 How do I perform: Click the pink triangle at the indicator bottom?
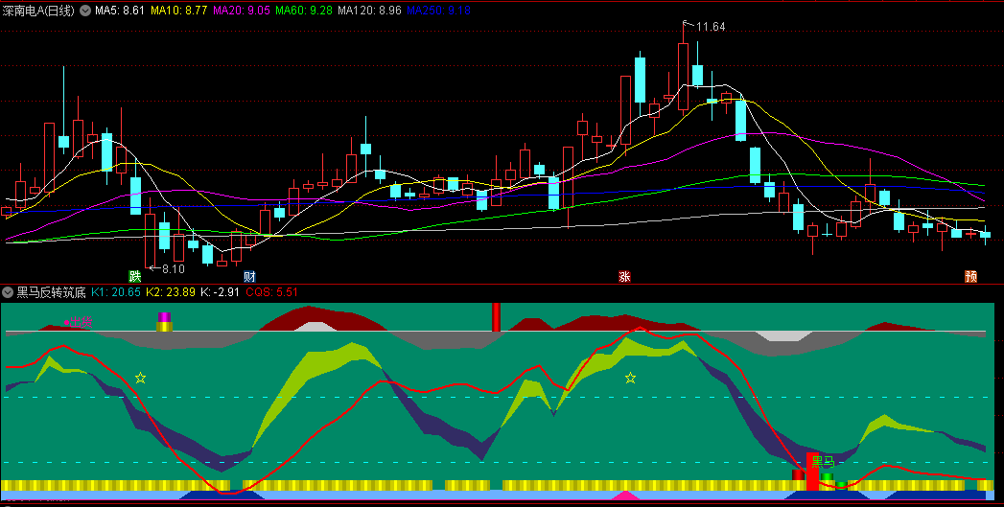pyautogui.click(x=625, y=495)
